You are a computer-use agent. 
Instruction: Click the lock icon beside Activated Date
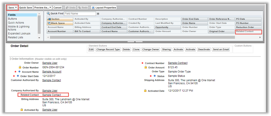pyautogui.click(x=145, y=91)
